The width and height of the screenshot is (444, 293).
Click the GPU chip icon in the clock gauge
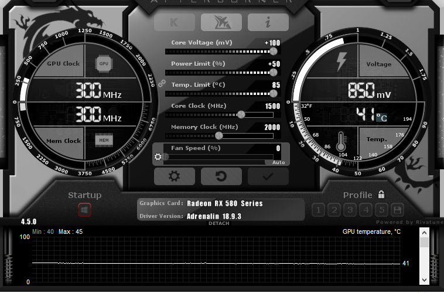[104, 64]
